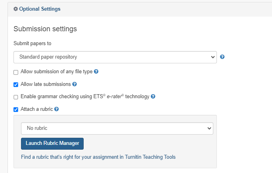
Task: Tick the ETS grammar checking checkbox
Action: click(x=16, y=97)
